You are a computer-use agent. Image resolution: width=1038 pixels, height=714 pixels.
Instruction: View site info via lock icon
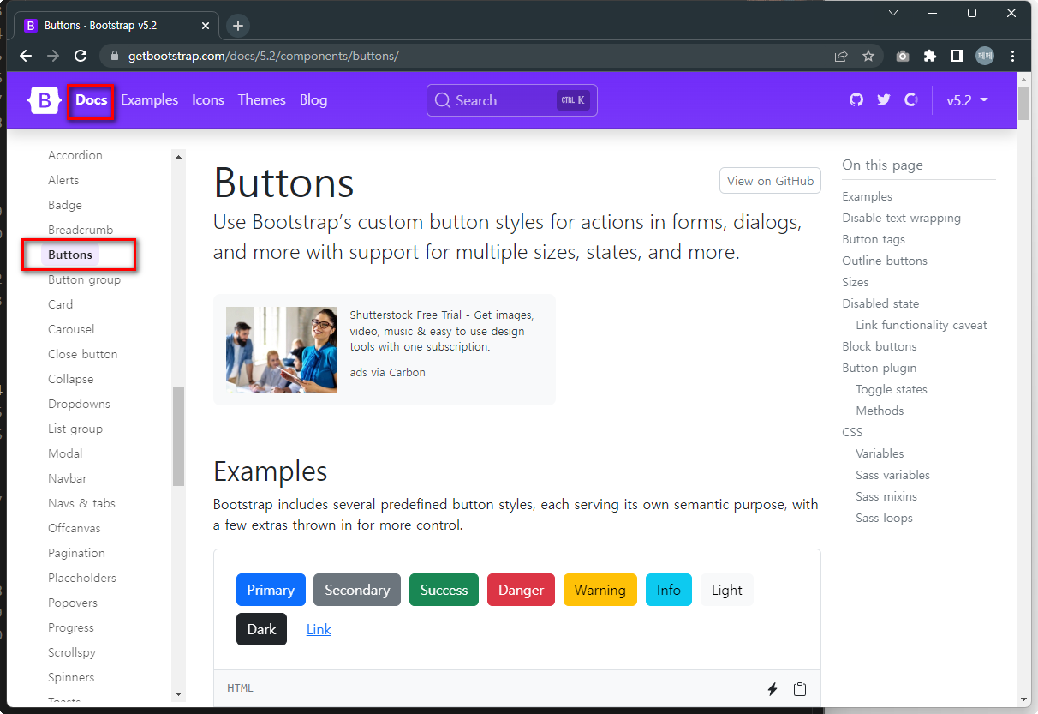115,56
